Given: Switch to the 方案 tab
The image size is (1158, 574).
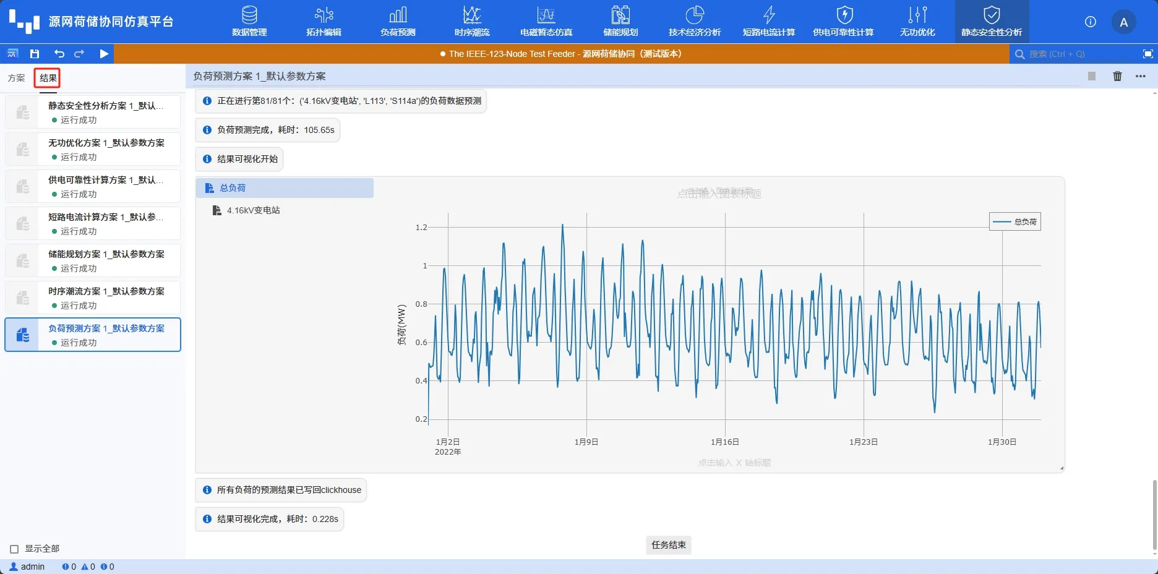Looking at the screenshot, I should (x=17, y=78).
